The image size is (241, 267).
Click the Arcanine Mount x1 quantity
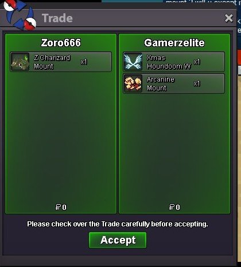(197, 83)
